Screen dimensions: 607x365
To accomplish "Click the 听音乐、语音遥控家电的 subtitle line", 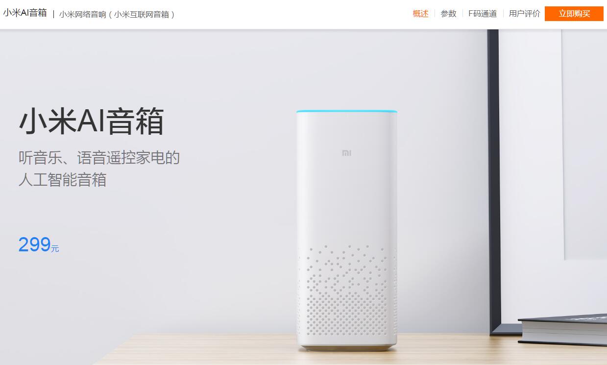I will point(99,158).
